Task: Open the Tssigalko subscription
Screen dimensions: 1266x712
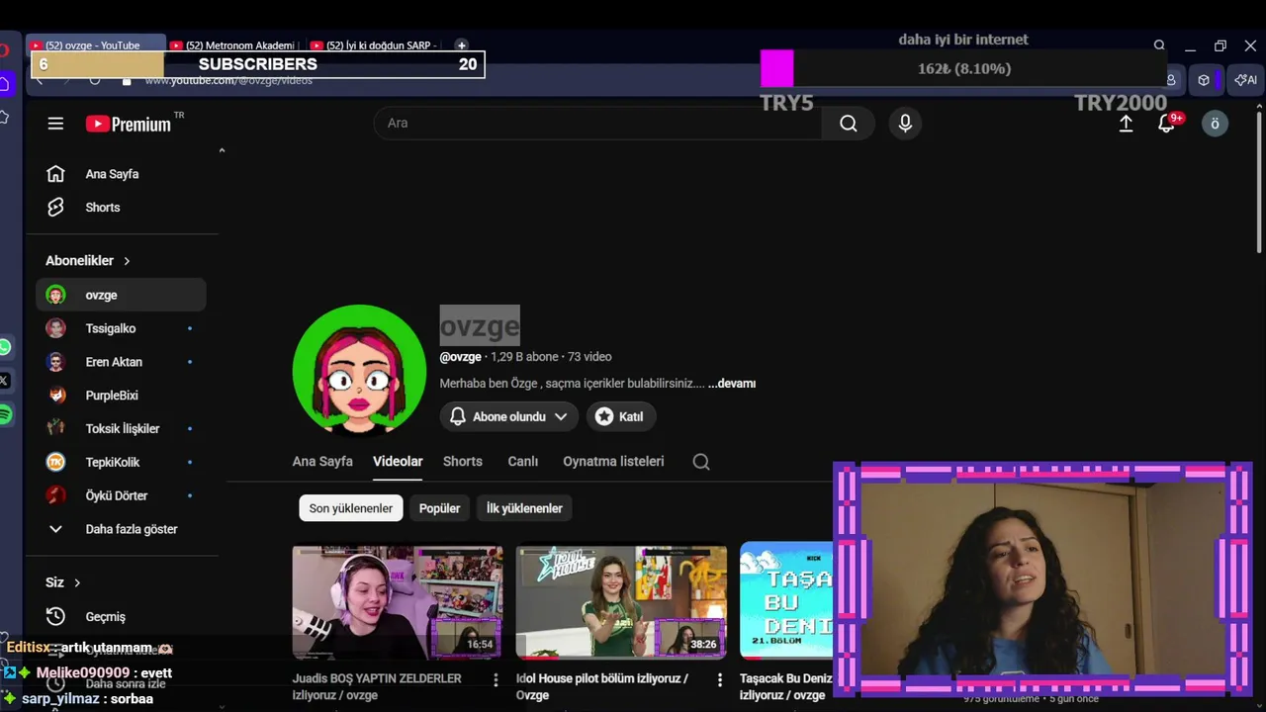Action: click(x=121, y=328)
